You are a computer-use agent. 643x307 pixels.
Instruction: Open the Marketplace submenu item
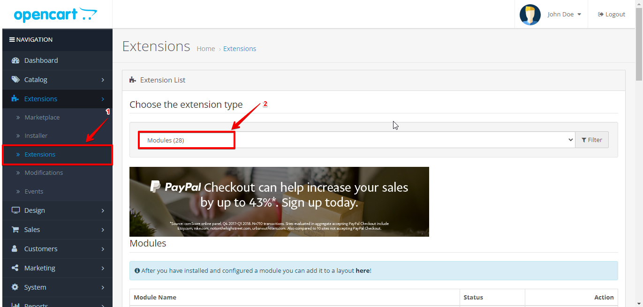pyautogui.click(x=57, y=117)
